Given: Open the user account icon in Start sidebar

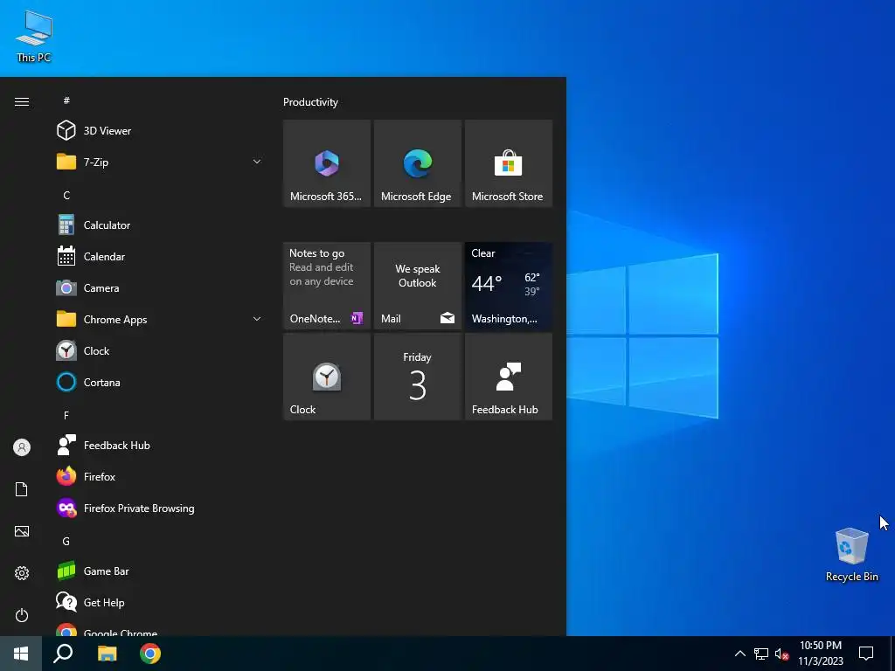Looking at the screenshot, I should coord(22,447).
